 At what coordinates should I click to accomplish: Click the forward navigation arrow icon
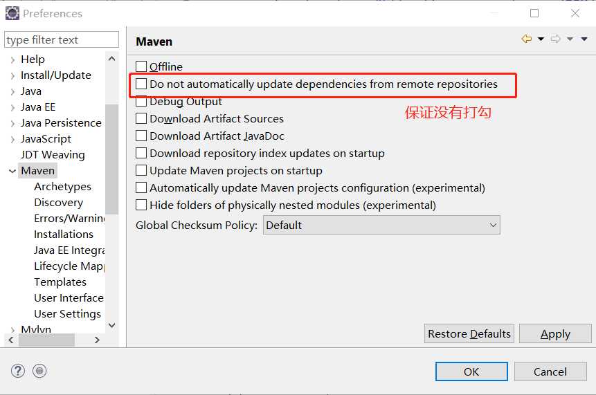[555, 39]
